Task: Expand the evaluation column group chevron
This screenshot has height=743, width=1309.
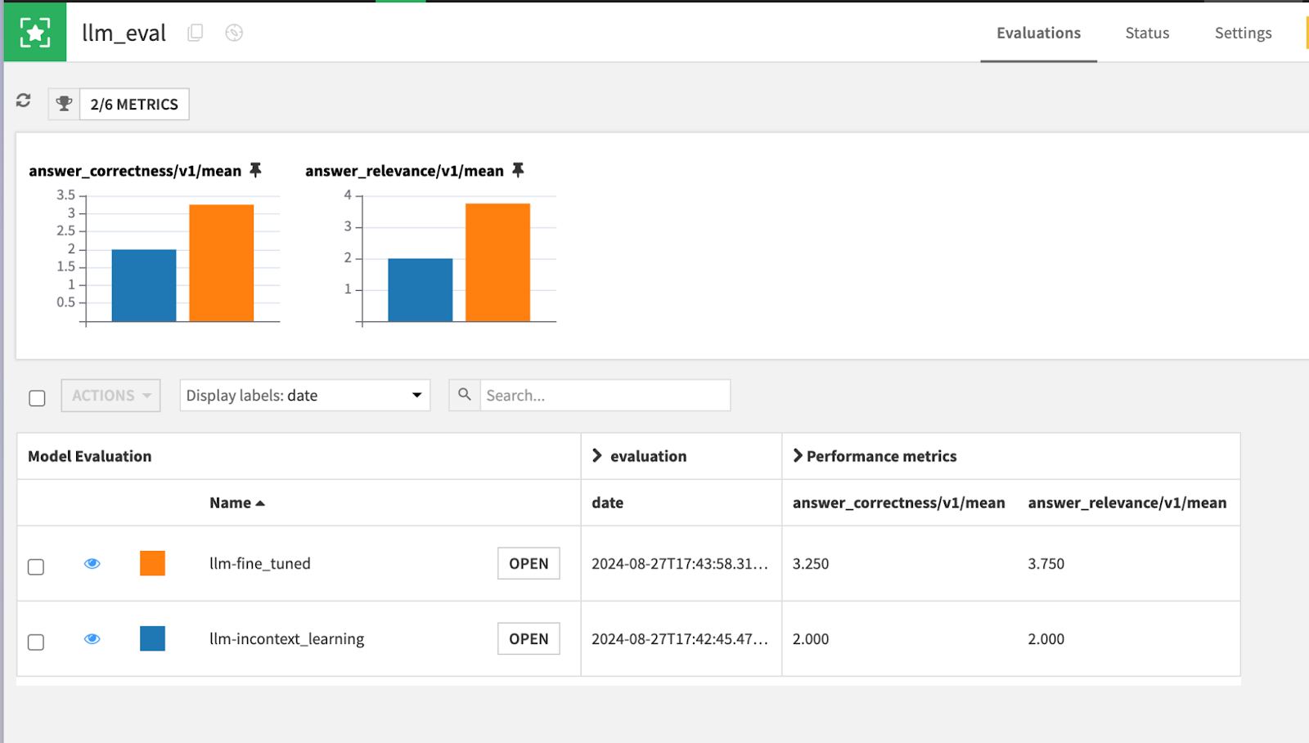Action: (x=597, y=455)
